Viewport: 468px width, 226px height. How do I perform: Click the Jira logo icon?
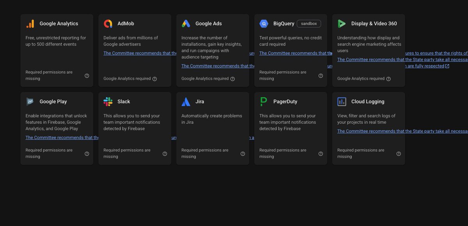coord(186,101)
